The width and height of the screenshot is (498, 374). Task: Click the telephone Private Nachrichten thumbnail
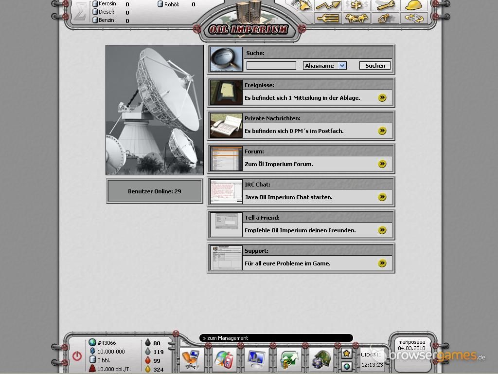(226, 125)
